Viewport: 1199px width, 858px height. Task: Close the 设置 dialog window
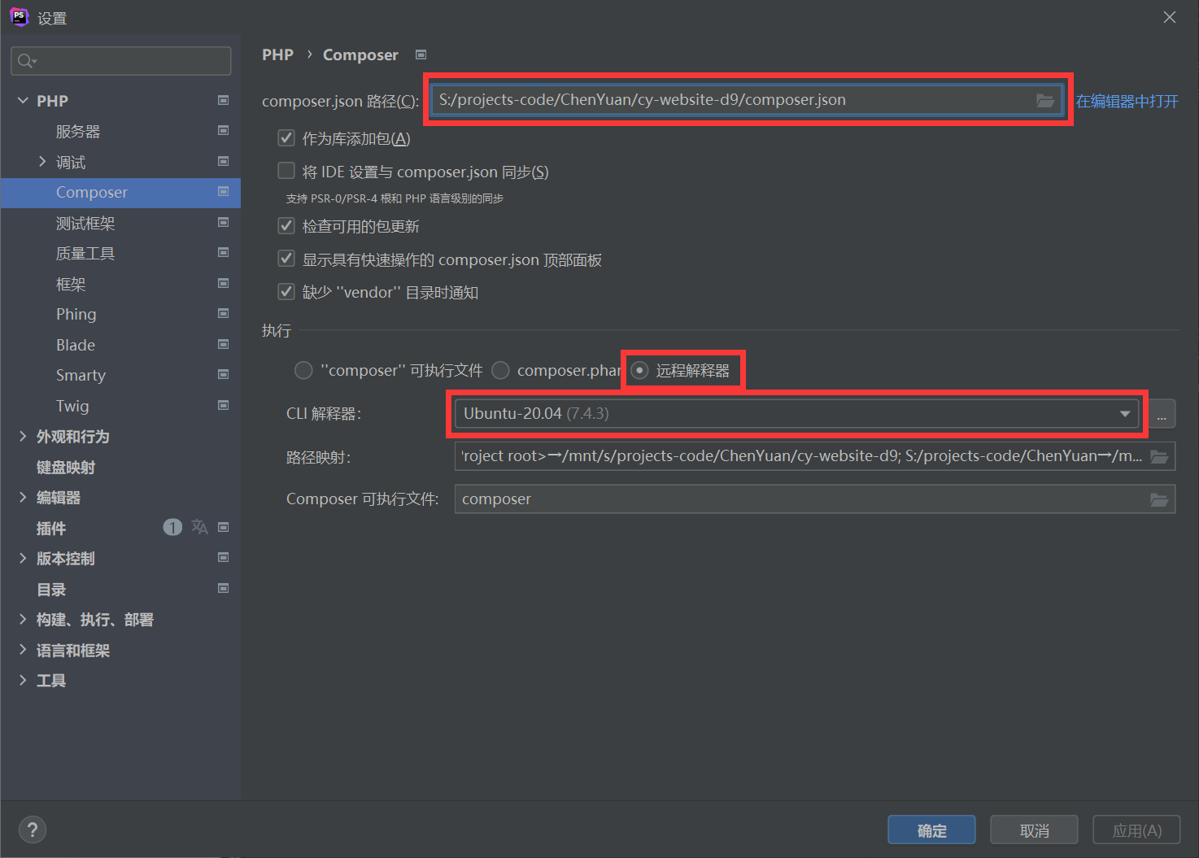point(1170,17)
